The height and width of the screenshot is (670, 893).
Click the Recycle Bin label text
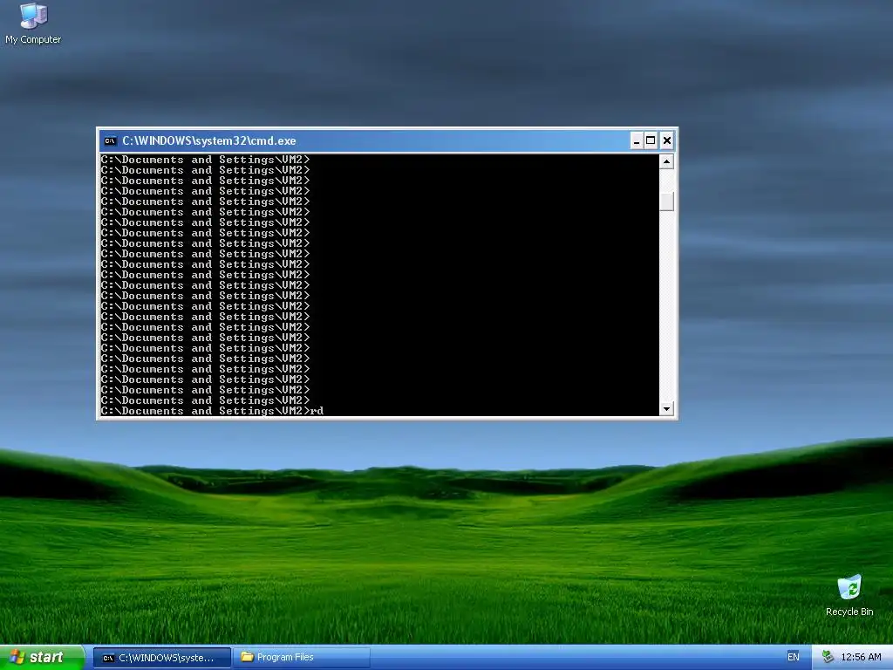coord(849,612)
